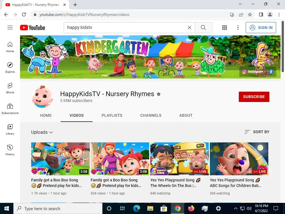
Task: Open first Boo Boo Song thumbnail with car
Action: [60, 159]
